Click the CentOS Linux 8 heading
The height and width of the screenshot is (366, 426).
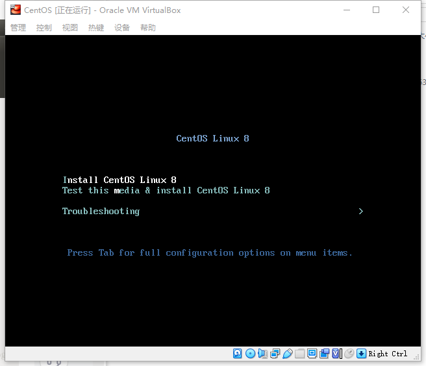click(213, 138)
